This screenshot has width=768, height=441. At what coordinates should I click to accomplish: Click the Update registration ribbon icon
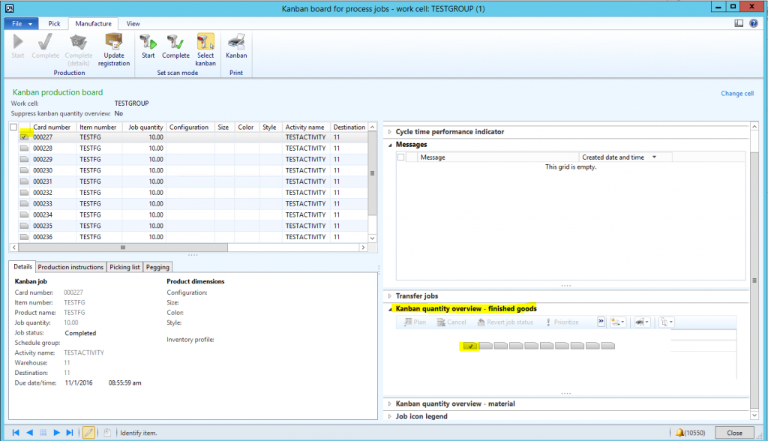tap(114, 49)
